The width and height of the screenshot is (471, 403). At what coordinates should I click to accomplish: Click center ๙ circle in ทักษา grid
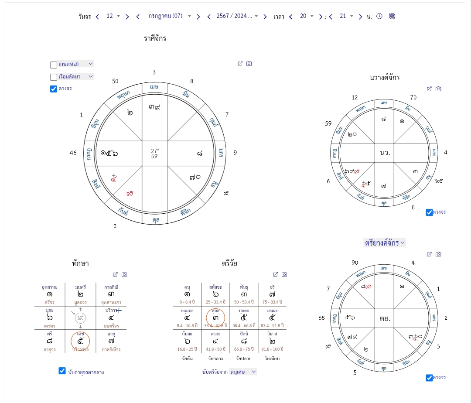click(x=80, y=318)
